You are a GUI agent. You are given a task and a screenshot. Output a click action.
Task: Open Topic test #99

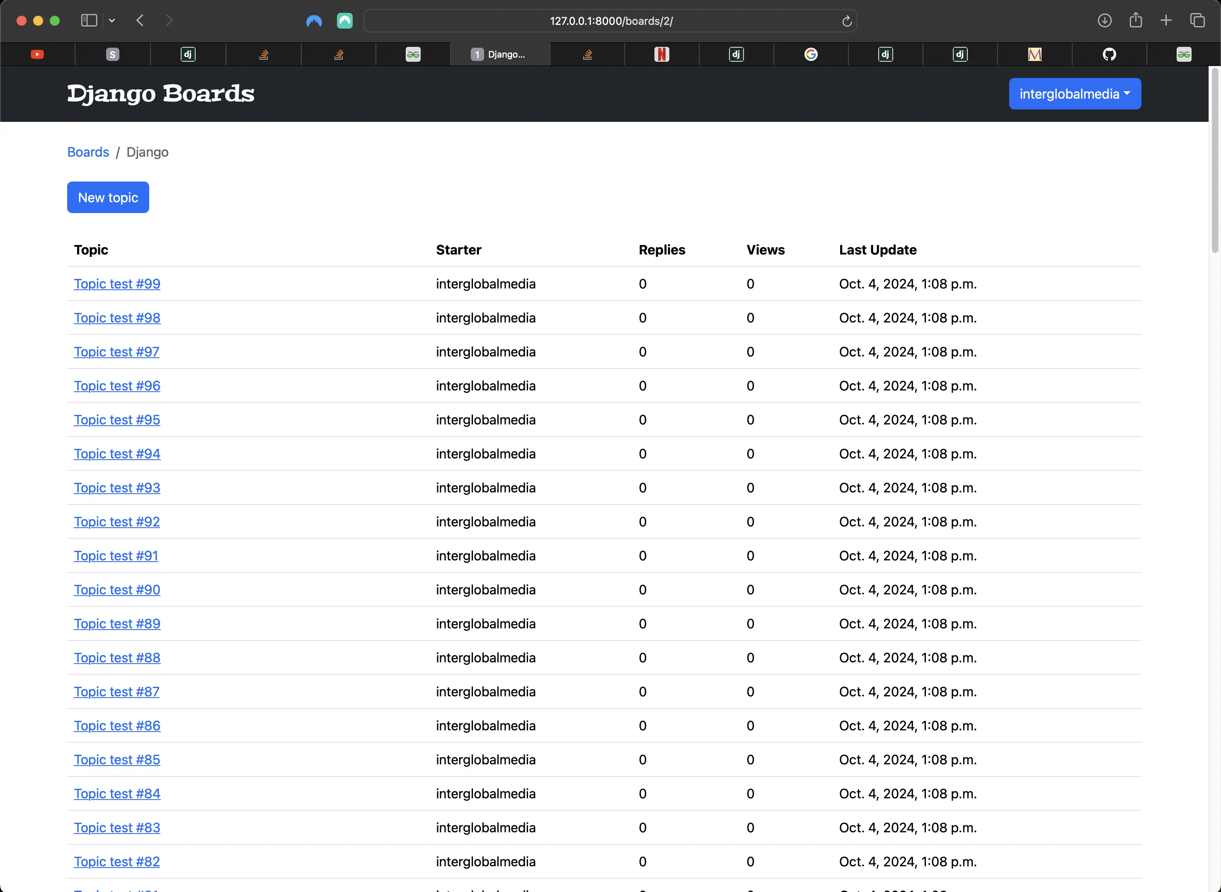(117, 284)
